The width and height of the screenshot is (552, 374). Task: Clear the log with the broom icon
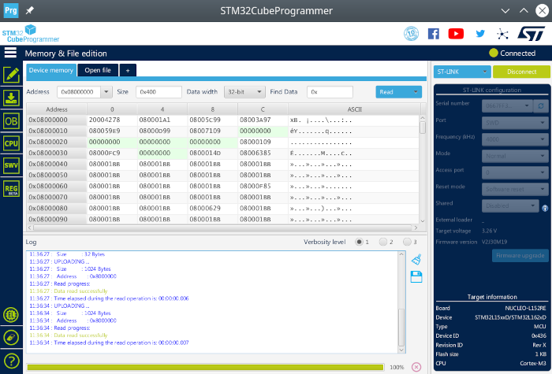click(416, 259)
